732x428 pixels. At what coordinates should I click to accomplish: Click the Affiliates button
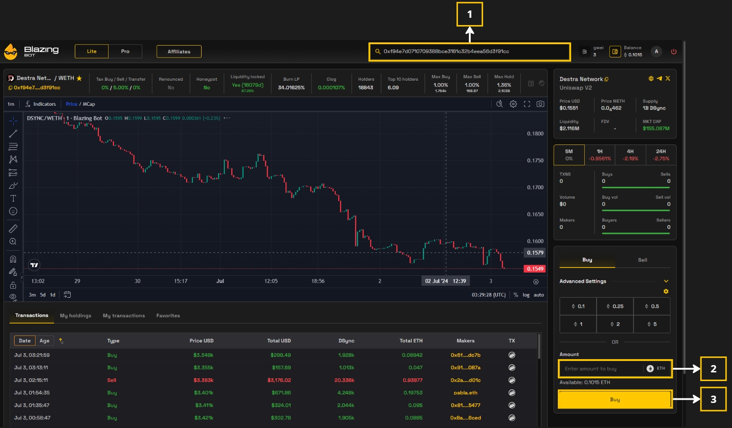(179, 52)
